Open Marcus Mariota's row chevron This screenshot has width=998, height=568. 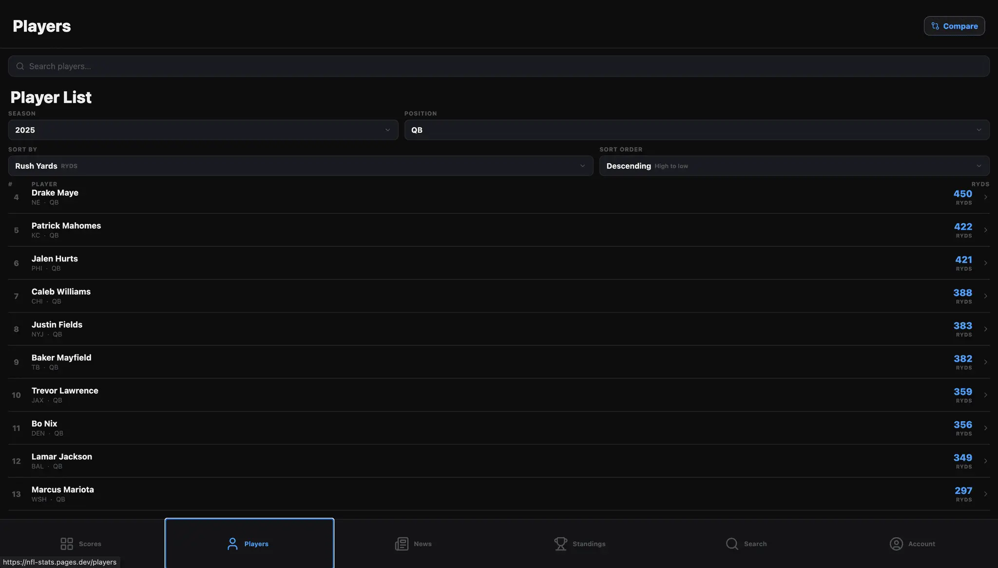[x=985, y=494]
